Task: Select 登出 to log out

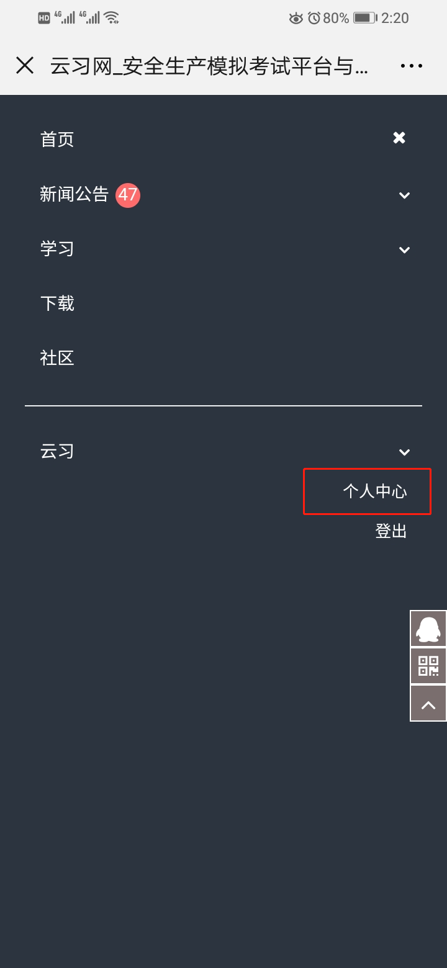Action: [x=391, y=531]
